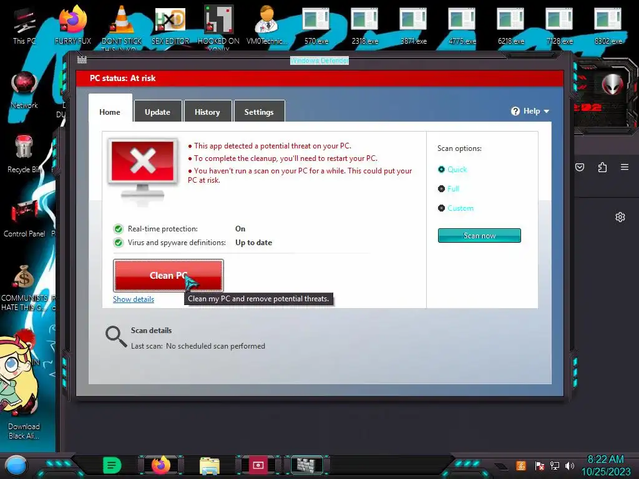Open the History tab

207,112
